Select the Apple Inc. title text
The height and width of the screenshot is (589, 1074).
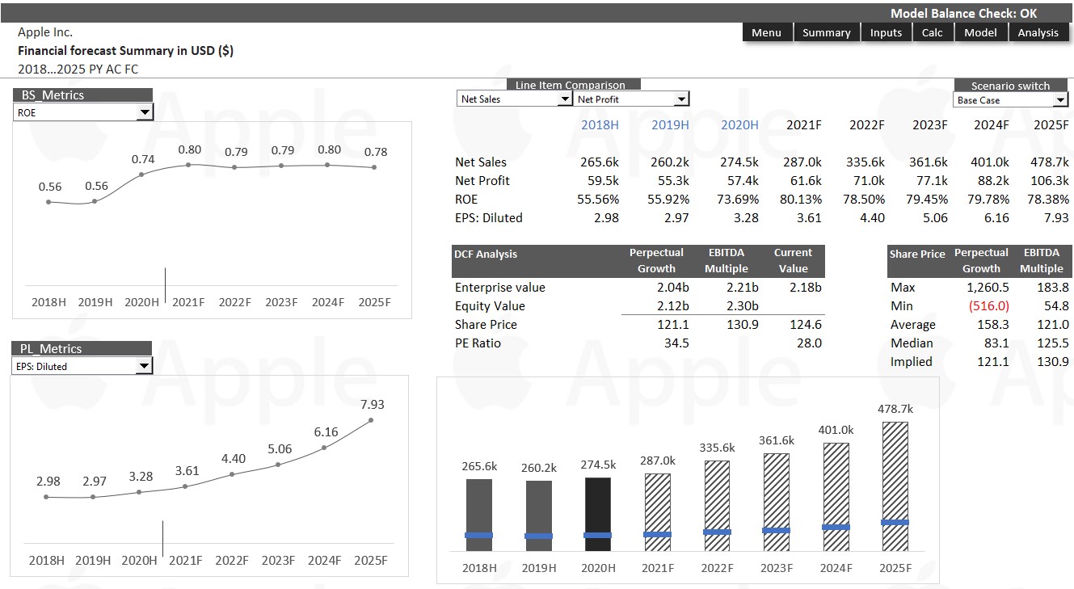pyautogui.click(x=45, y=32)
